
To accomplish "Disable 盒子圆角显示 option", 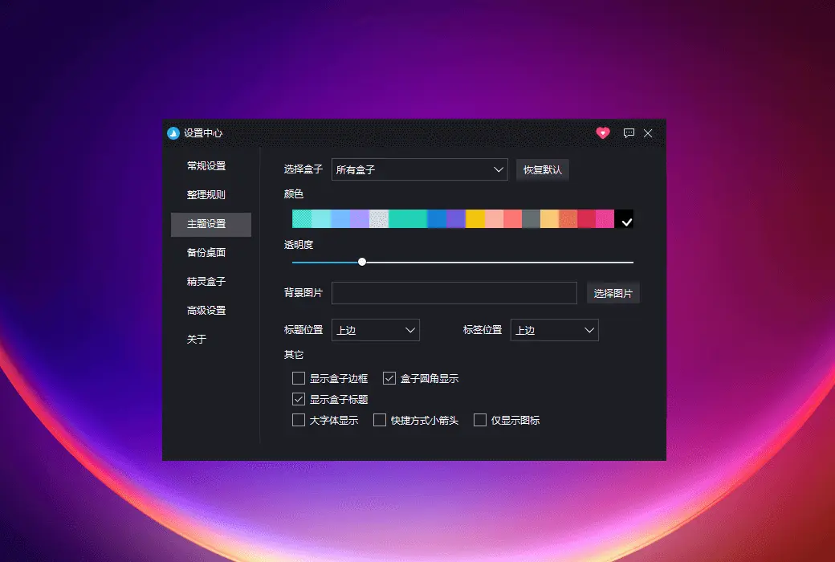I will (389, 378).
